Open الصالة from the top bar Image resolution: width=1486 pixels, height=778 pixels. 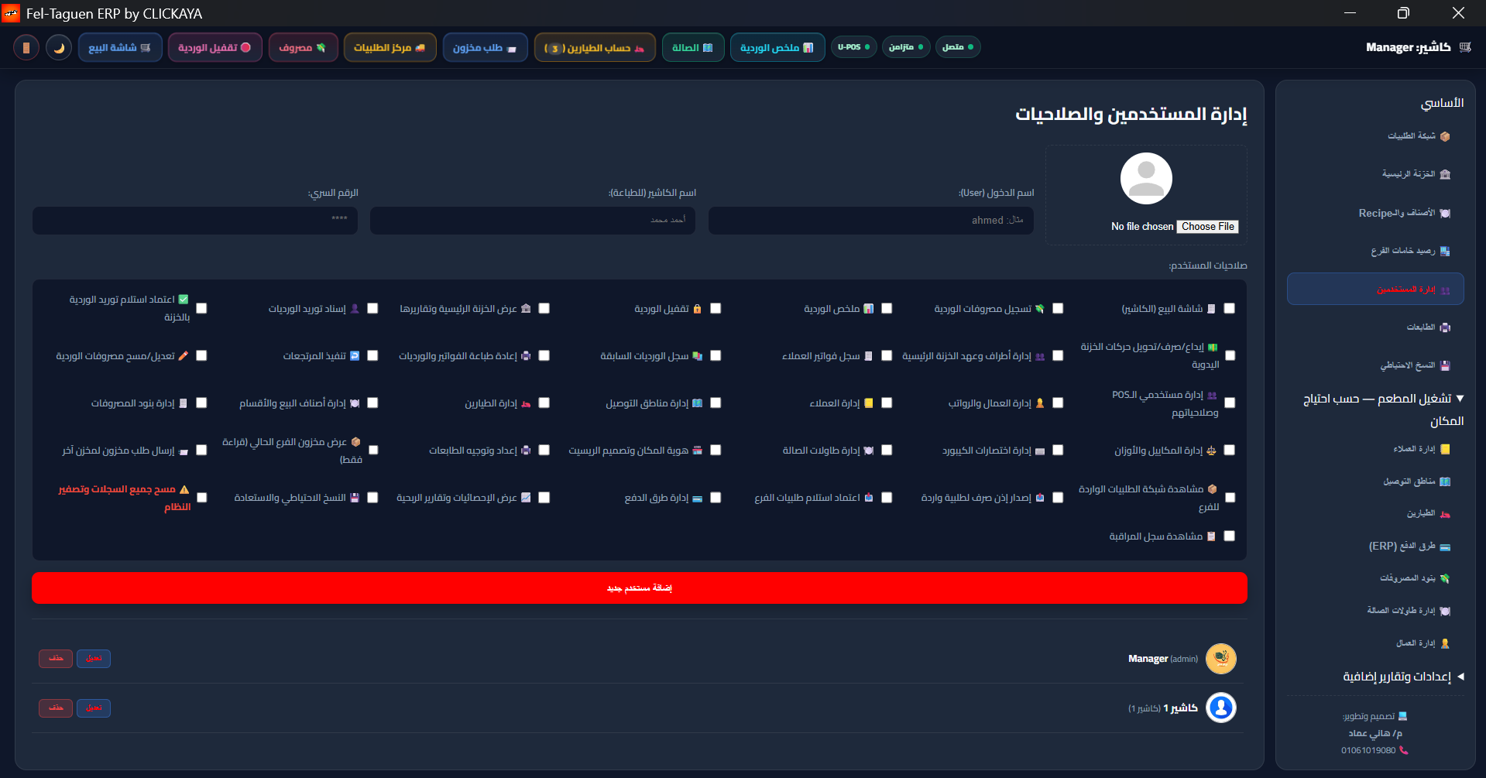(x=693, y=48)
